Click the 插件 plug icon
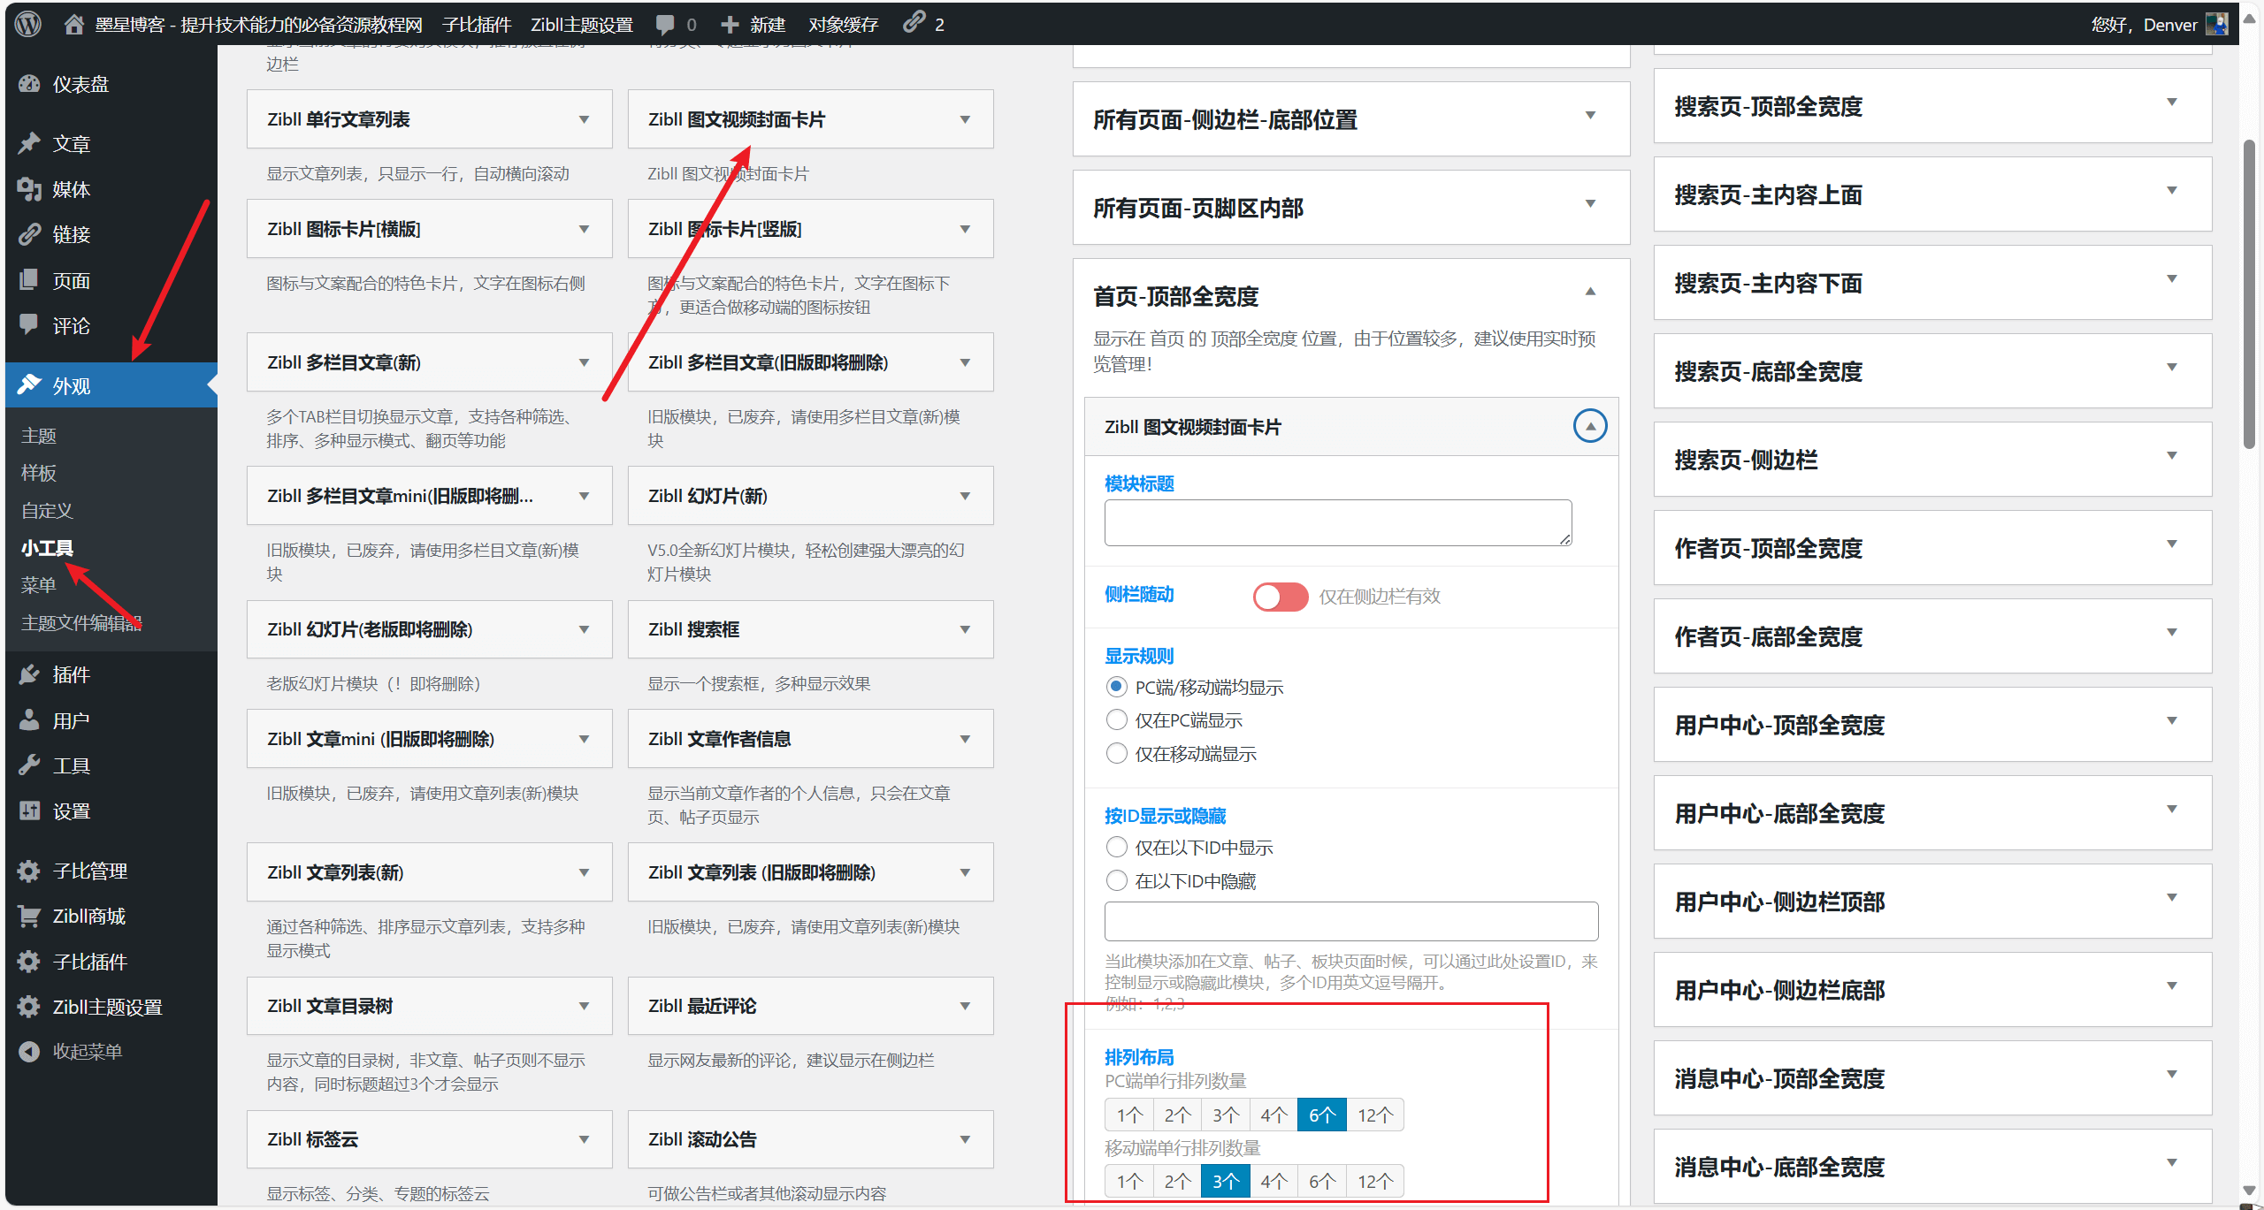Viewport: 2264px width, 1210px height. [x=29, y=673]
